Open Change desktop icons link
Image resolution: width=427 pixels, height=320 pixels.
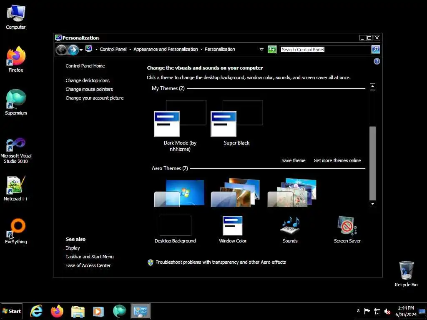pyautogui.click(x=88, y=80)
